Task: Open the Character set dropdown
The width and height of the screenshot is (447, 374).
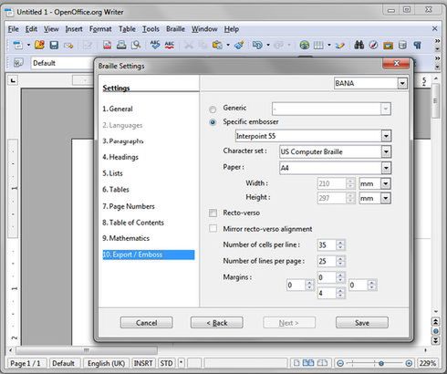Action: point(386,151)
